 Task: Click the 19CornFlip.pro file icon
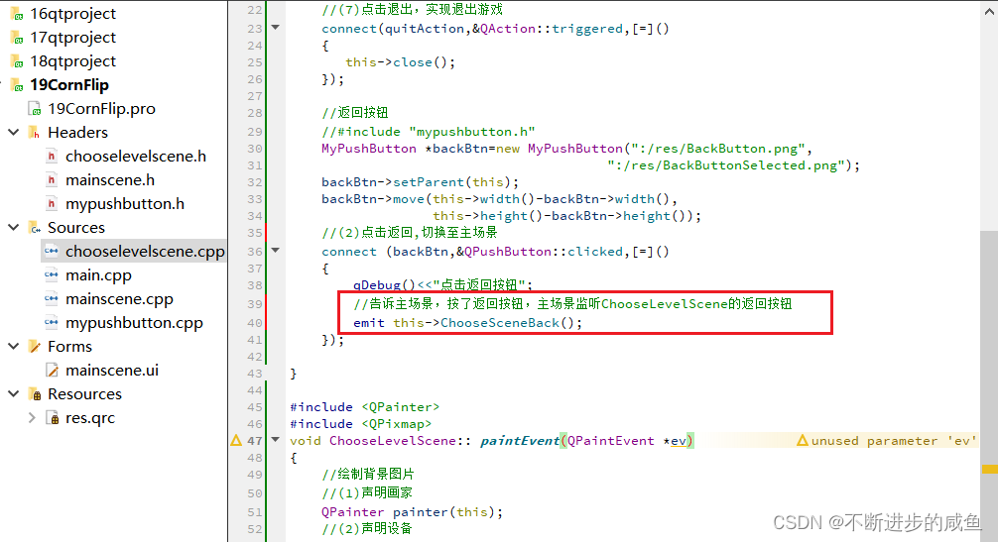pos(35,109)
